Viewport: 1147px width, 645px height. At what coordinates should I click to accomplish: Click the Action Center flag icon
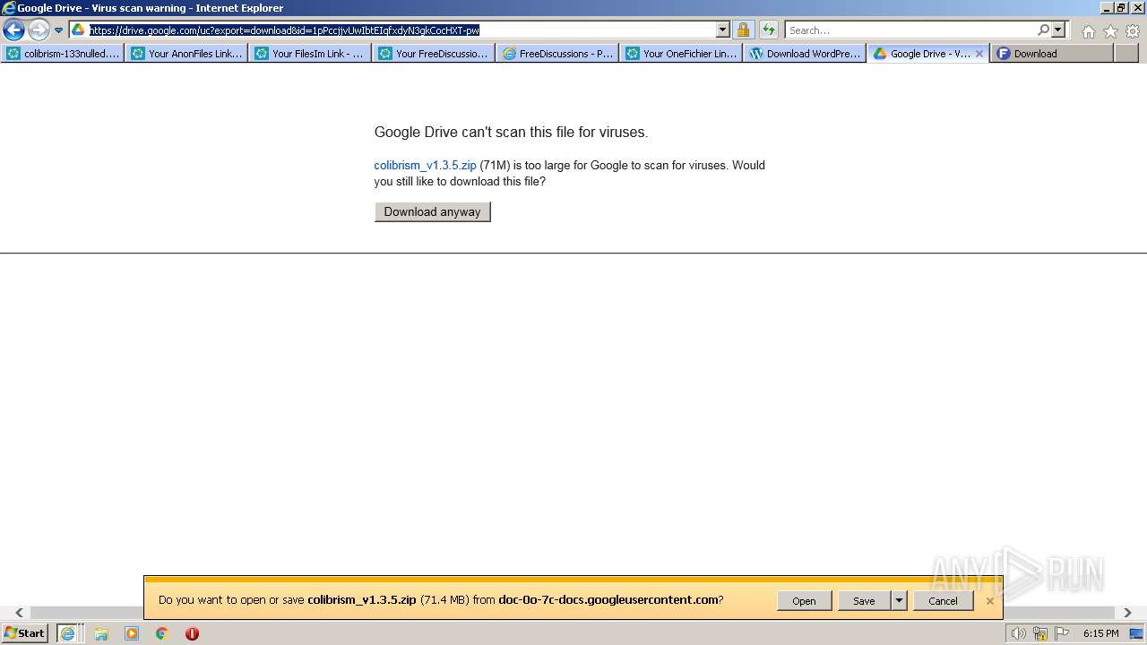tap(1062, 633)
